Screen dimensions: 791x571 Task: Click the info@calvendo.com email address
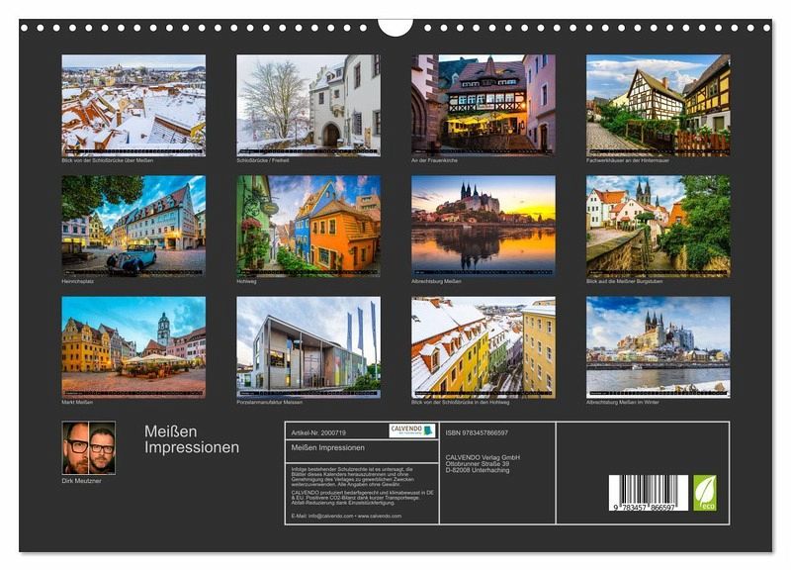coord(330,516)
